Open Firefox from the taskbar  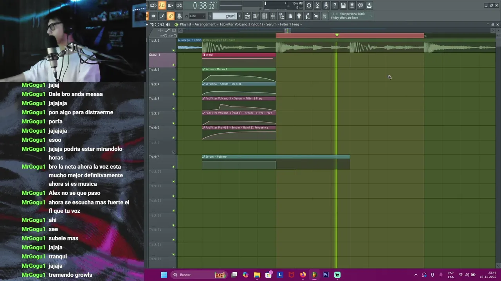[x=303, y=275]
